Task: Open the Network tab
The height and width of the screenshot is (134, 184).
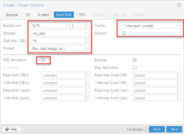Action: (x=119, y=15)
